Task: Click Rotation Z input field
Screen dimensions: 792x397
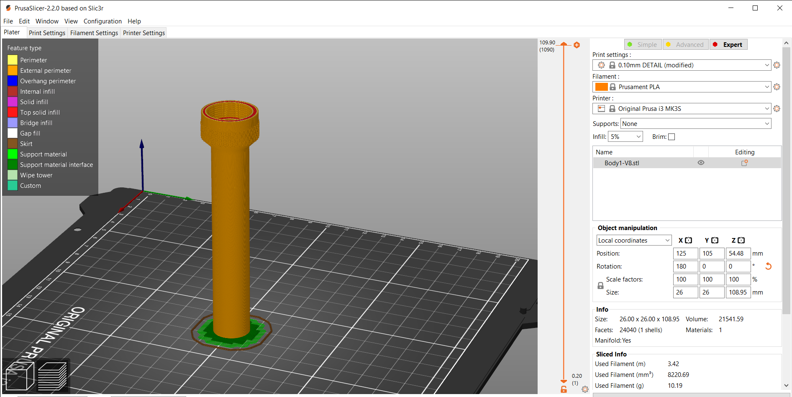Action: pyautogui.click(x=738, y=266)
